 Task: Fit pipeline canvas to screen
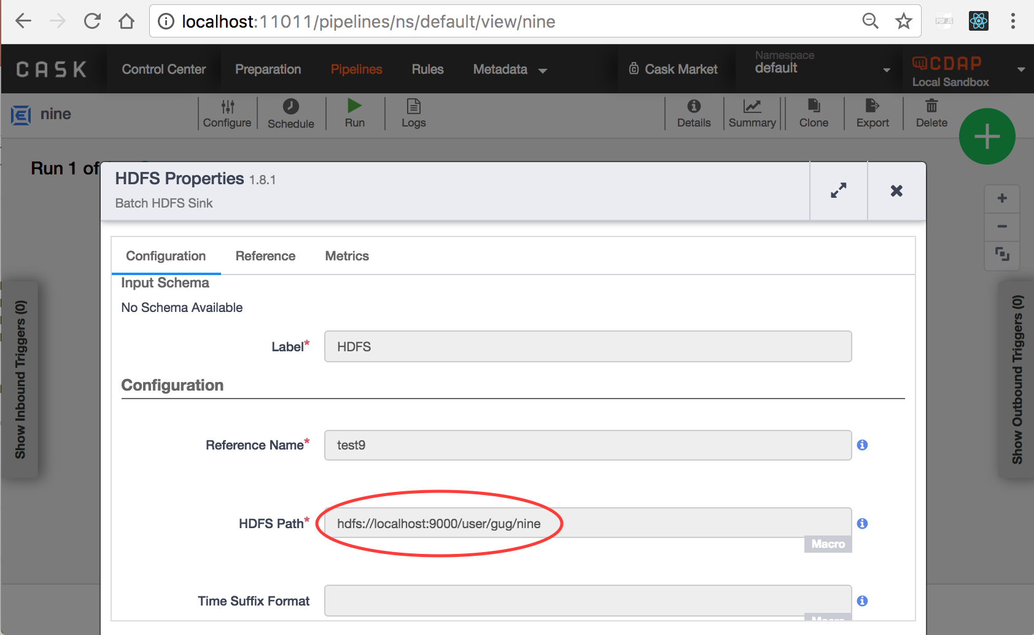pyautogui.click(x=1002, y=254)
